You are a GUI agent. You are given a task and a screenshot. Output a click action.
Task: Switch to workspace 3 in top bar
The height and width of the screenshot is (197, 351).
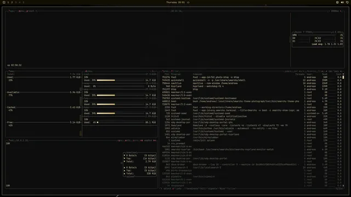click(16, 2)
